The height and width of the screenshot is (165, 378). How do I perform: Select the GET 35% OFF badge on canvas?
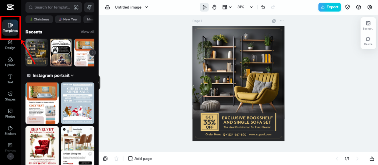click(209, 122)
